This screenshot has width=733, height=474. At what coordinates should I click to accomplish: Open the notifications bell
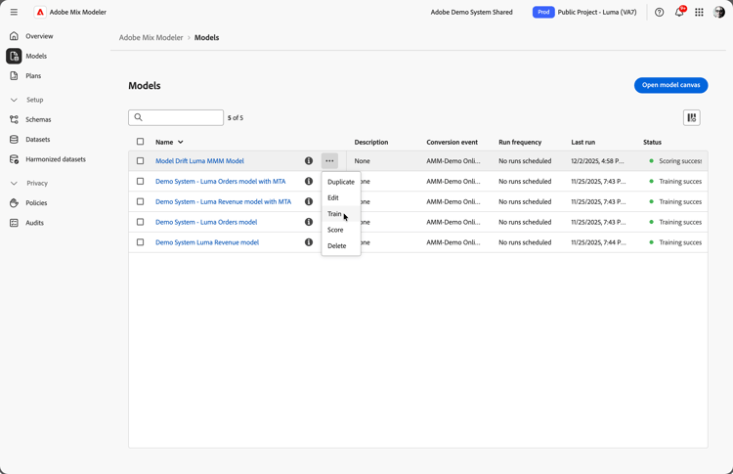(679, 12)
